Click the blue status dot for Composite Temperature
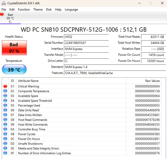The height and width of the screenshot is (159, 167). coord(5,91)
